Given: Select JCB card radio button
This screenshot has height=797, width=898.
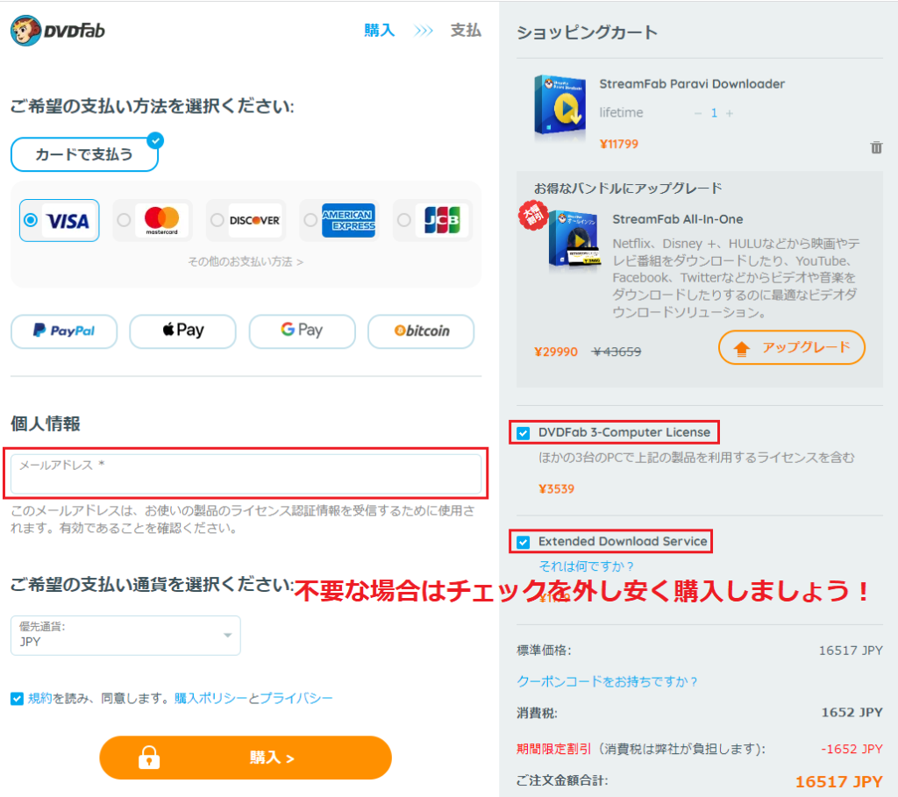Looking at the screenshot, I should pos(403,220).
